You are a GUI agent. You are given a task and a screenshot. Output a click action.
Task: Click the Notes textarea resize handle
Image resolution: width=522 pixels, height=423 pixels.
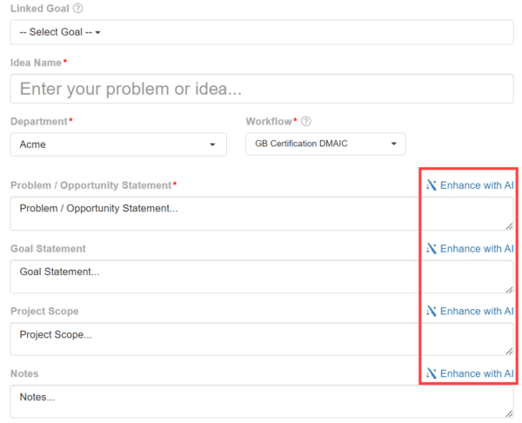[x=509, y=413]
